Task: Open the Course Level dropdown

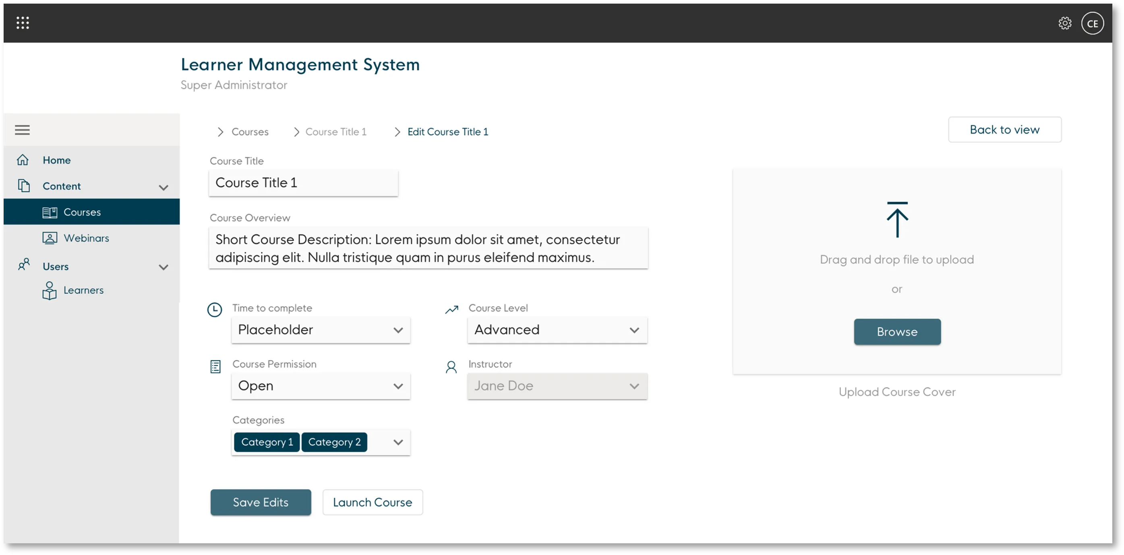Action: click(x=557, y=330)
